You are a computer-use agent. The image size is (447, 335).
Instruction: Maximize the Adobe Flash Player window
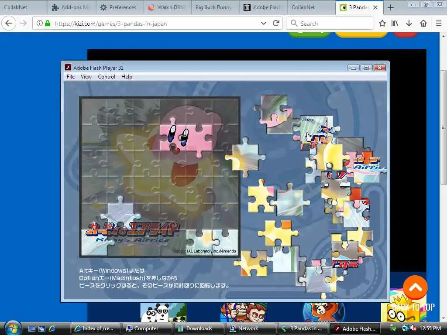pos(366,68)
